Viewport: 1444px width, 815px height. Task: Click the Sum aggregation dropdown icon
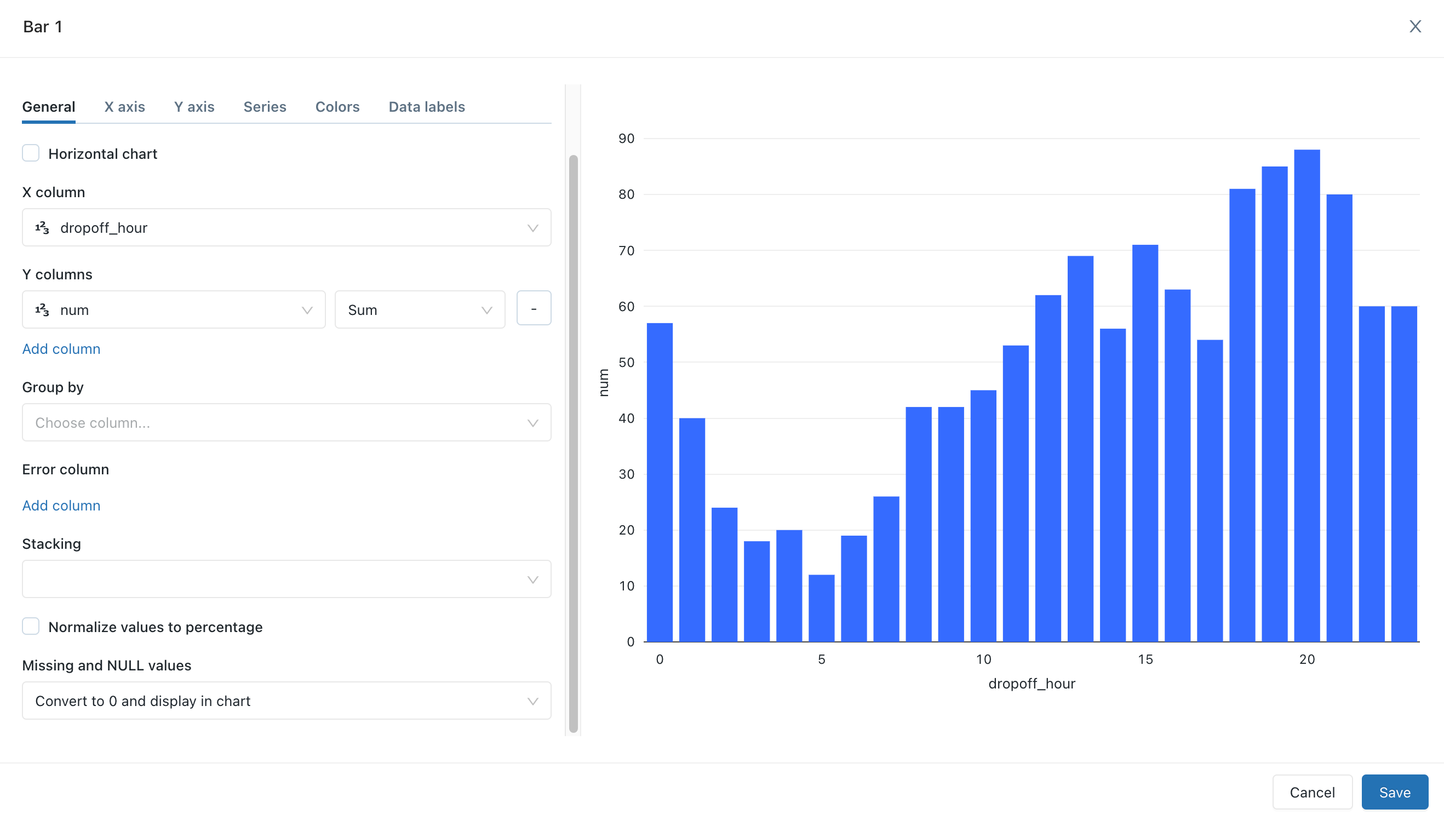coord(488,308)
